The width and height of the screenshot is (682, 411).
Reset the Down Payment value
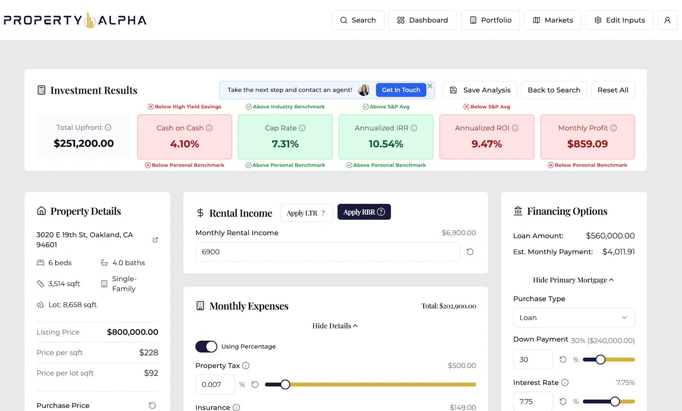pyautogui.click(x=563, y=359)
